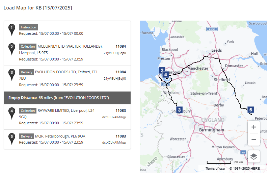Click MCBURNEY LTD (WALTER HOLLANDS) name
The height and width of the screenshot is (174, 271).
[70, 46]
